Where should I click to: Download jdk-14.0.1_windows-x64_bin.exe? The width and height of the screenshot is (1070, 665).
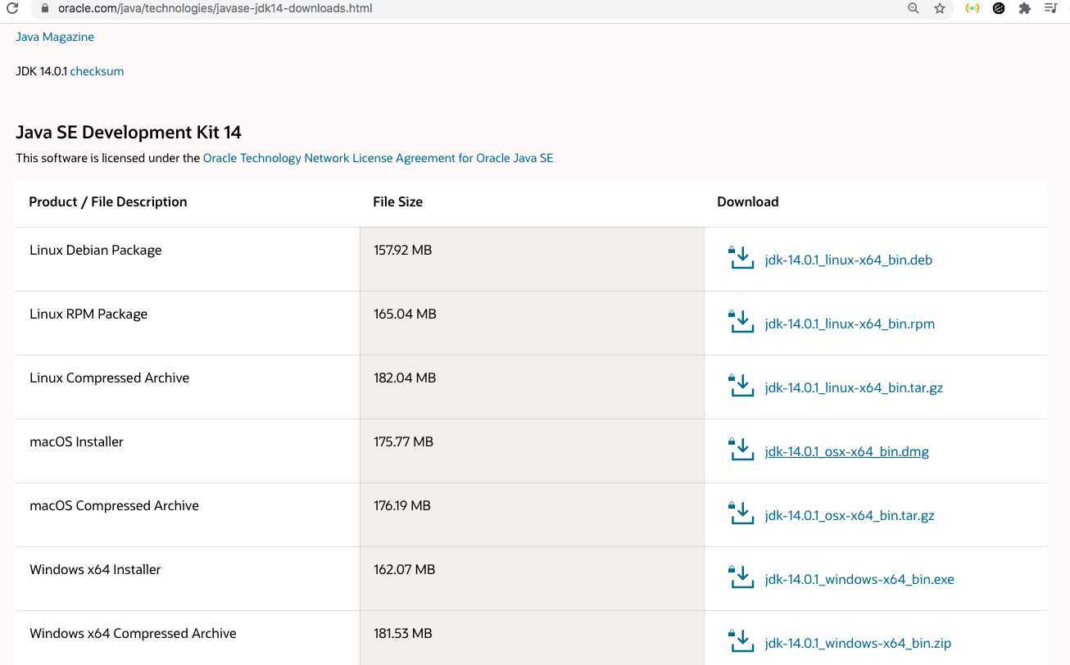[x=859, y=579]
